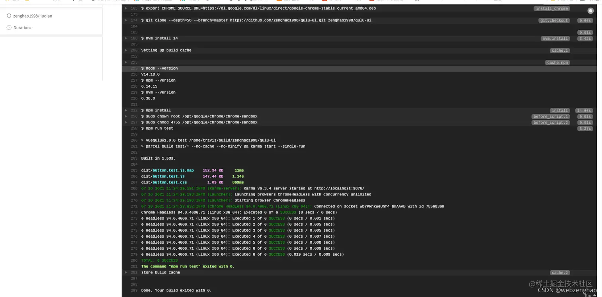Image resolution: width=602 pixels, height=297 pixels.
Task: Click the dist/button.test.css line
Action: click(x=192, y=182)
